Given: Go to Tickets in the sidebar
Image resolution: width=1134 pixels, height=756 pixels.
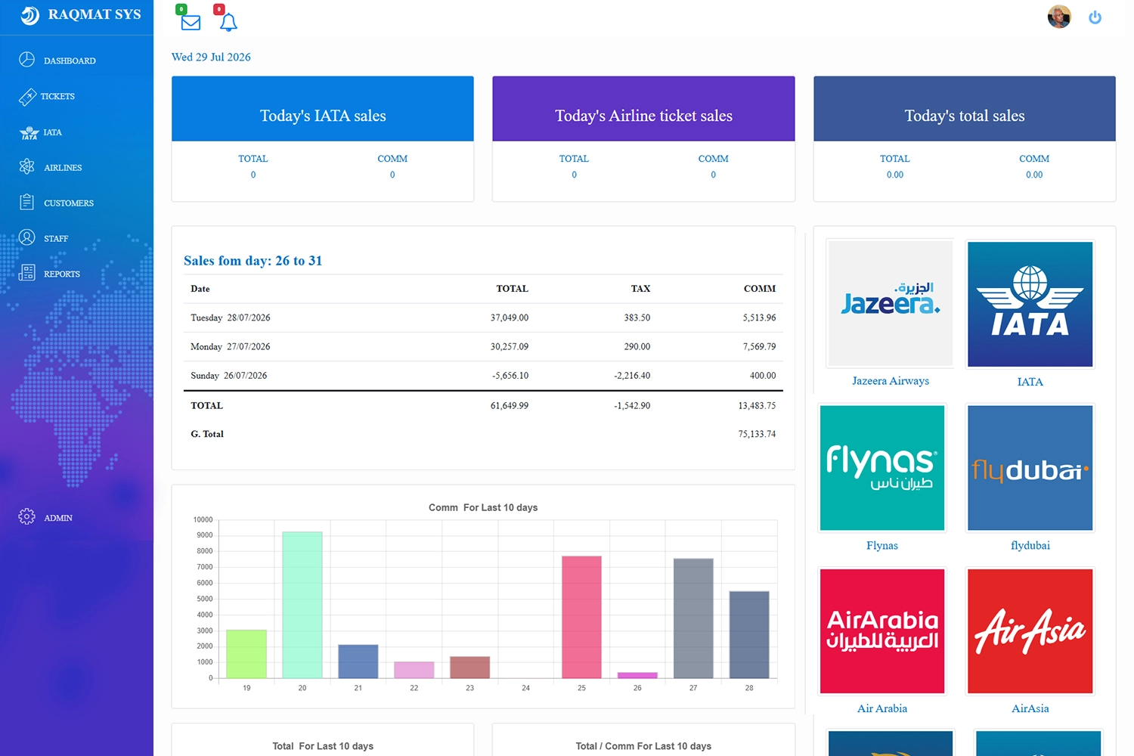Looking at the screenshot, I should click(x=57, y=97).
